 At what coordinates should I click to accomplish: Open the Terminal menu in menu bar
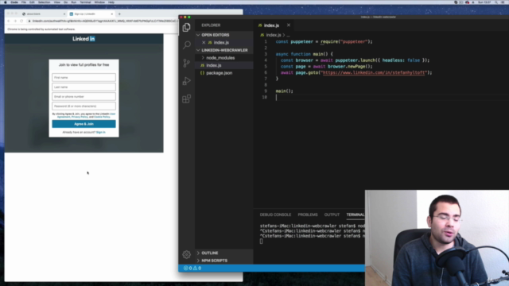click(85, 2)
